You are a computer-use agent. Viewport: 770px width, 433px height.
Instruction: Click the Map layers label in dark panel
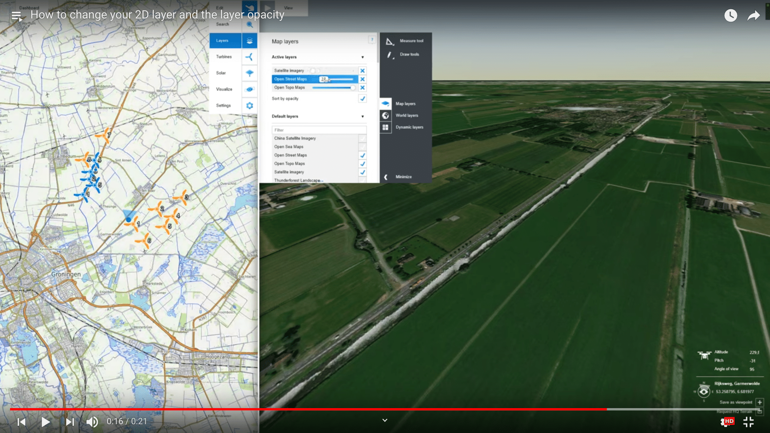click(x=405, y=104)
